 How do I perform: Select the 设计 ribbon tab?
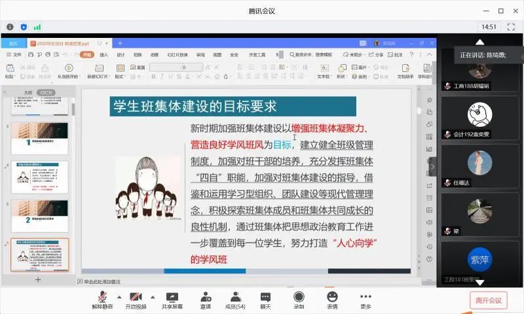click(x=121, y=55)
